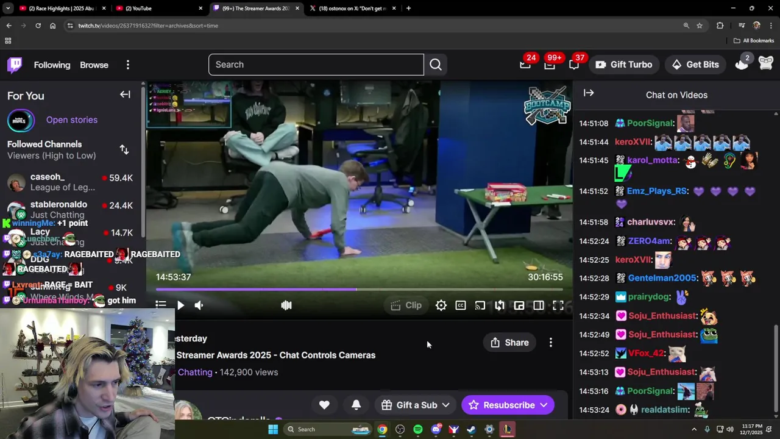
Task: Click the Twitch logo home icon
Action: click(x=15, y=65)
